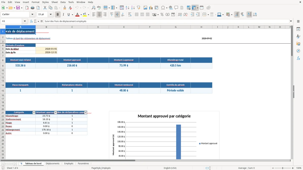Insert a chart
This screenshot has width=303, height=170.
pyautogui.click(x=151, y=8)
